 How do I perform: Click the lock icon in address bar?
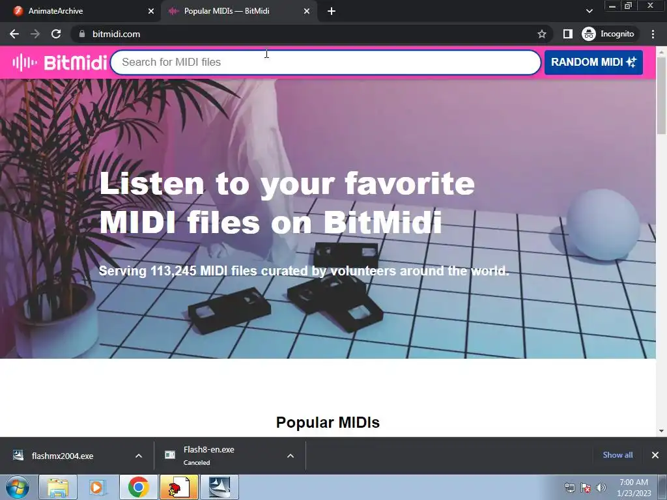pyautogui.click(x=81, y=34)
